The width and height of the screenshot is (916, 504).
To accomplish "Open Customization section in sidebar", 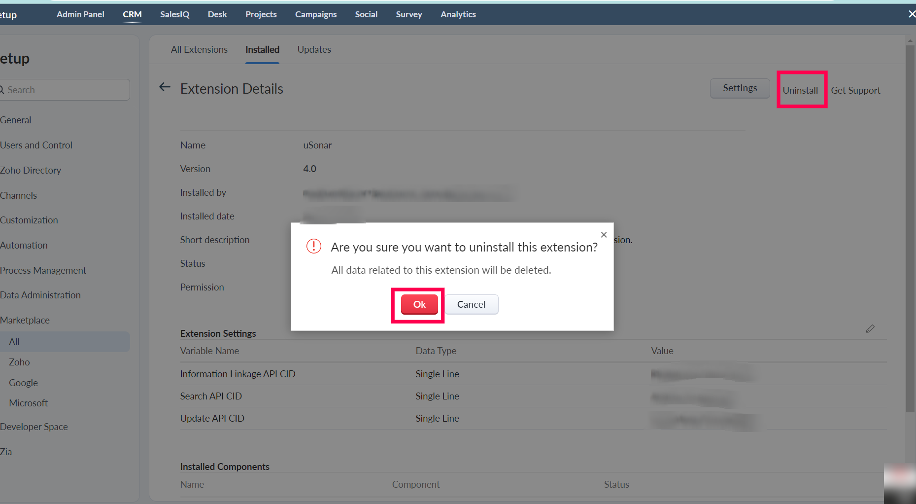I will coord(29,220).
